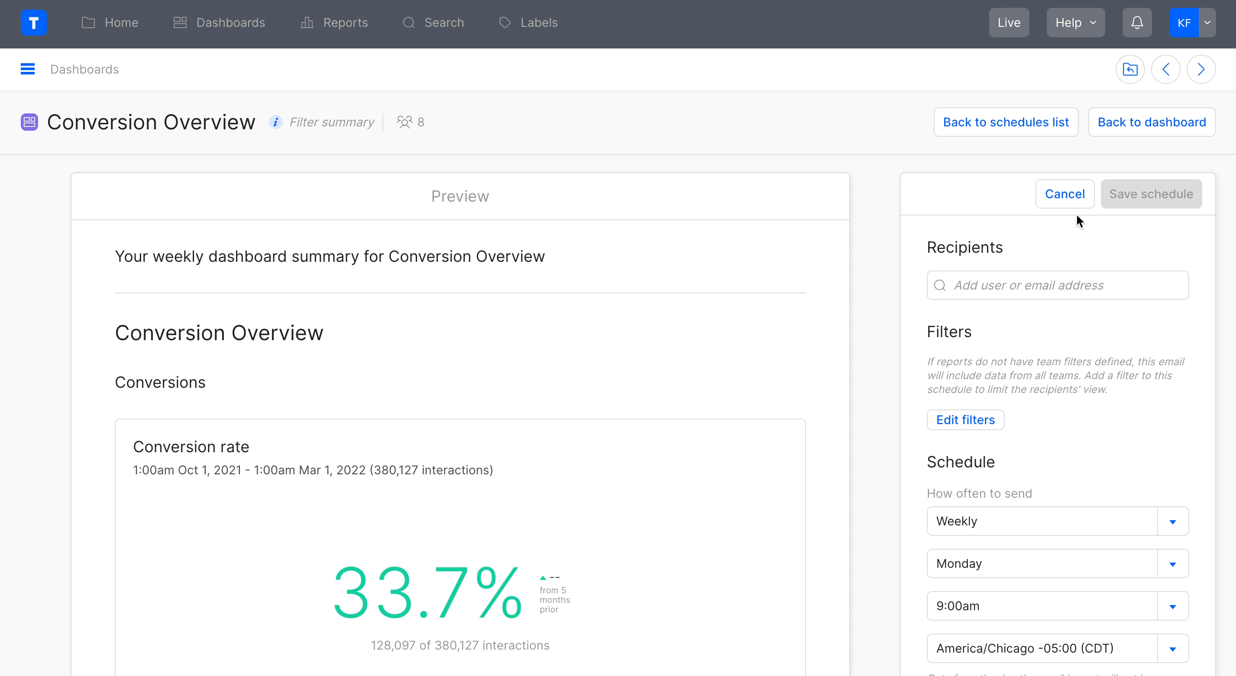Click the blue T logo icon
The height and width of the screenshot is (676, 1236).
pyautogui.click(x=34, y=23)
